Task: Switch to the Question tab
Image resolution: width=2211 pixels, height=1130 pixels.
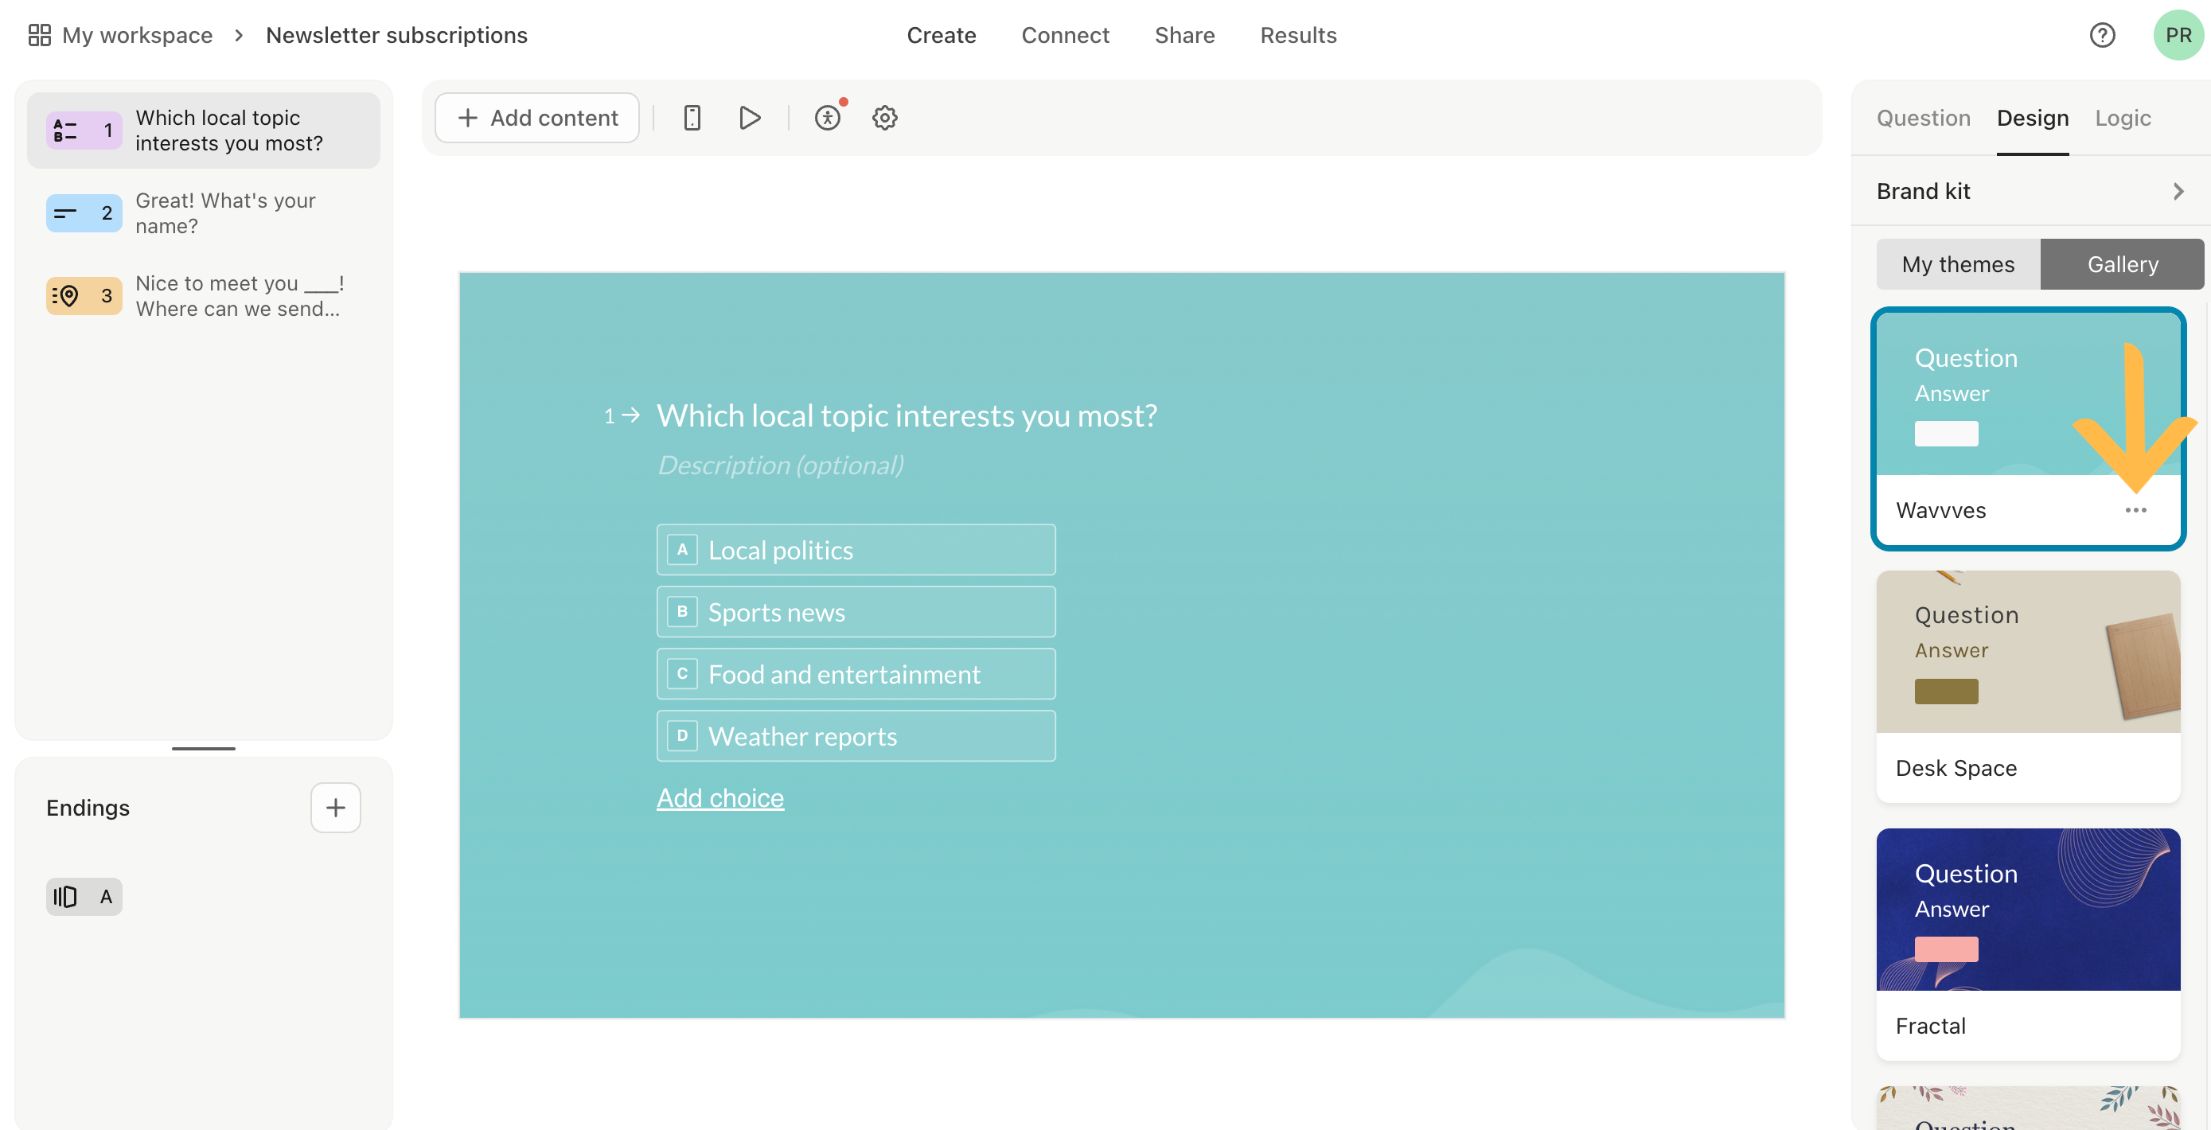Action: (x=1924, y=118)
